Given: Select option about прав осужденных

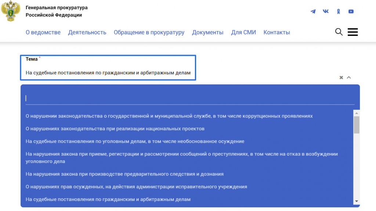Looking at the screenshot, I should (x=136, y=187).
